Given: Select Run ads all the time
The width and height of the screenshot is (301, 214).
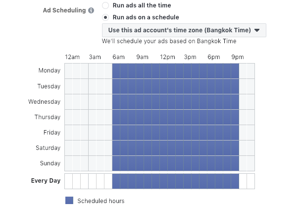Looking at the screenshot, I should (x=105, y=5).
